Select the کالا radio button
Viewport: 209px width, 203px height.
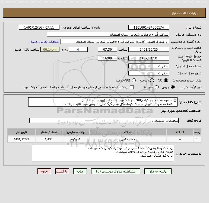[166, 80]
